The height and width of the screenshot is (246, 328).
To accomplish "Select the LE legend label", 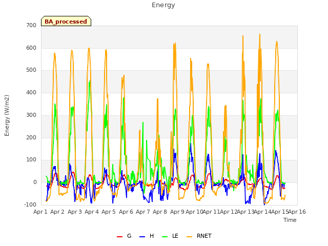I will [175, 236].
